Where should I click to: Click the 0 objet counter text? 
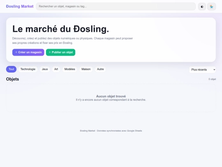point(212,79)
